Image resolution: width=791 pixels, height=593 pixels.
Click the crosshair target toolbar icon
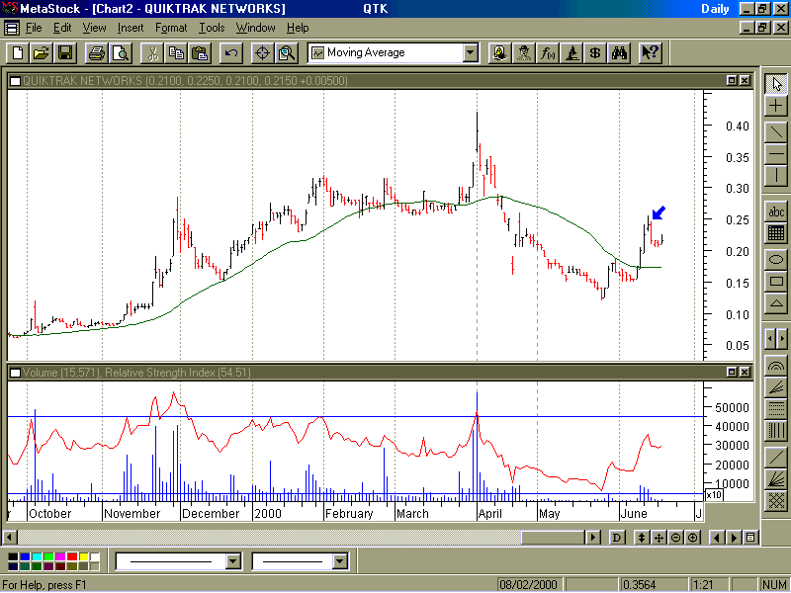[x=262, y=52]
